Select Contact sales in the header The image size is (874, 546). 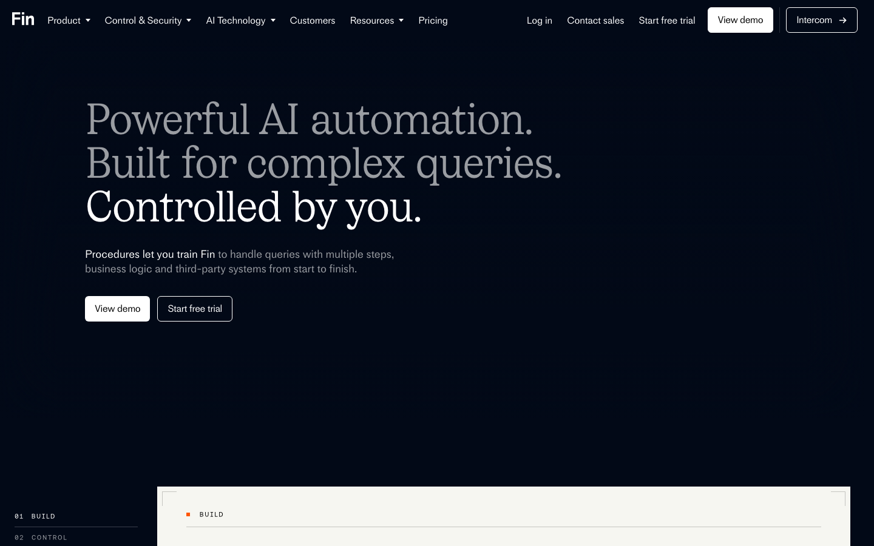click(x=595, y=21)
